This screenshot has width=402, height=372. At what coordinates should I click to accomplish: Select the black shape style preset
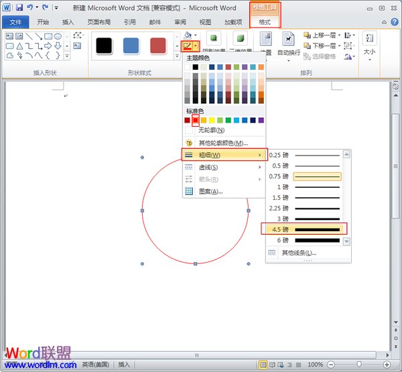pos(104,46)
